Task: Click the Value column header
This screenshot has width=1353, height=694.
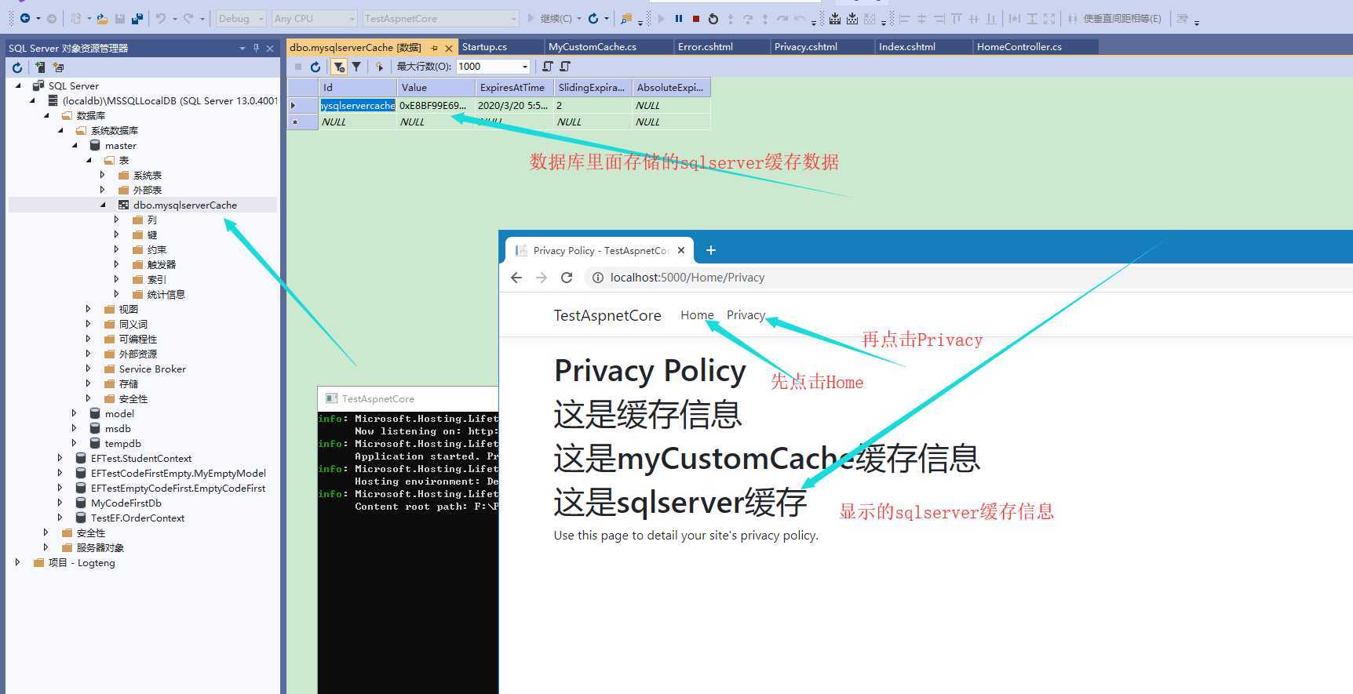Action: [x=436, y=87]
